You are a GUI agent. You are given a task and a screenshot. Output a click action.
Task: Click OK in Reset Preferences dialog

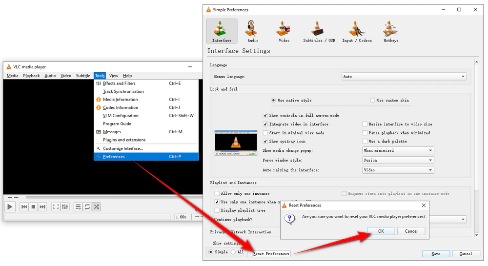[x=381, y=231]
